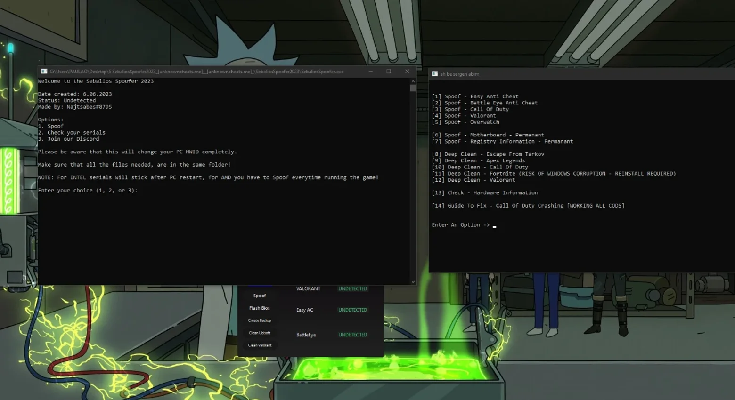Image resolution: width=735 pixels, height=400 pixels.
Task: Click 'Welcome to the Sebalios Spoofer 2023' line
Action: [x=96, y=81]
